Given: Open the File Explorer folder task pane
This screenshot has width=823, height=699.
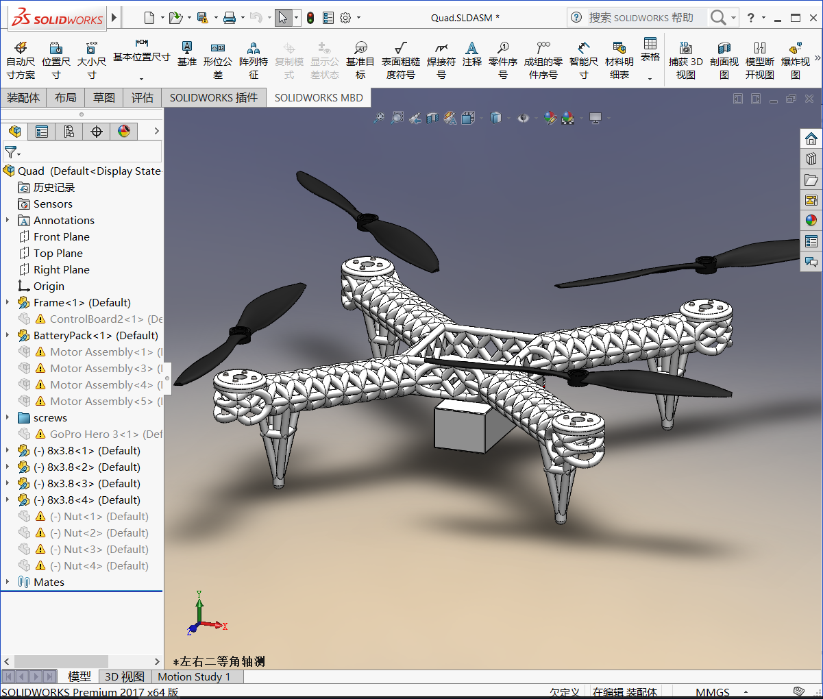Looking at the screenshot, I should tap(811, 180).
